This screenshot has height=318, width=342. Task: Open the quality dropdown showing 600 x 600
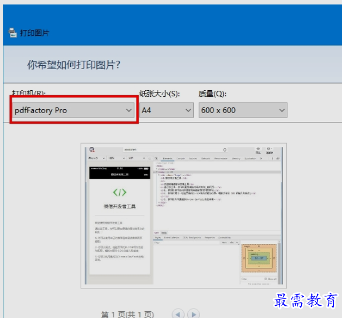pyautogui.click(x=243, y=110)
